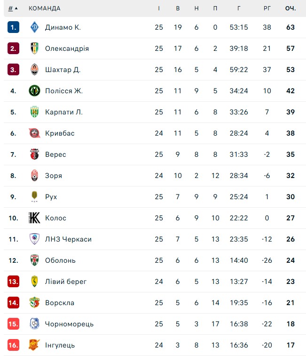Screen dimensions: 306x356
Task: Sort by РГ goal difference header
Action: (x=267, y=8)
